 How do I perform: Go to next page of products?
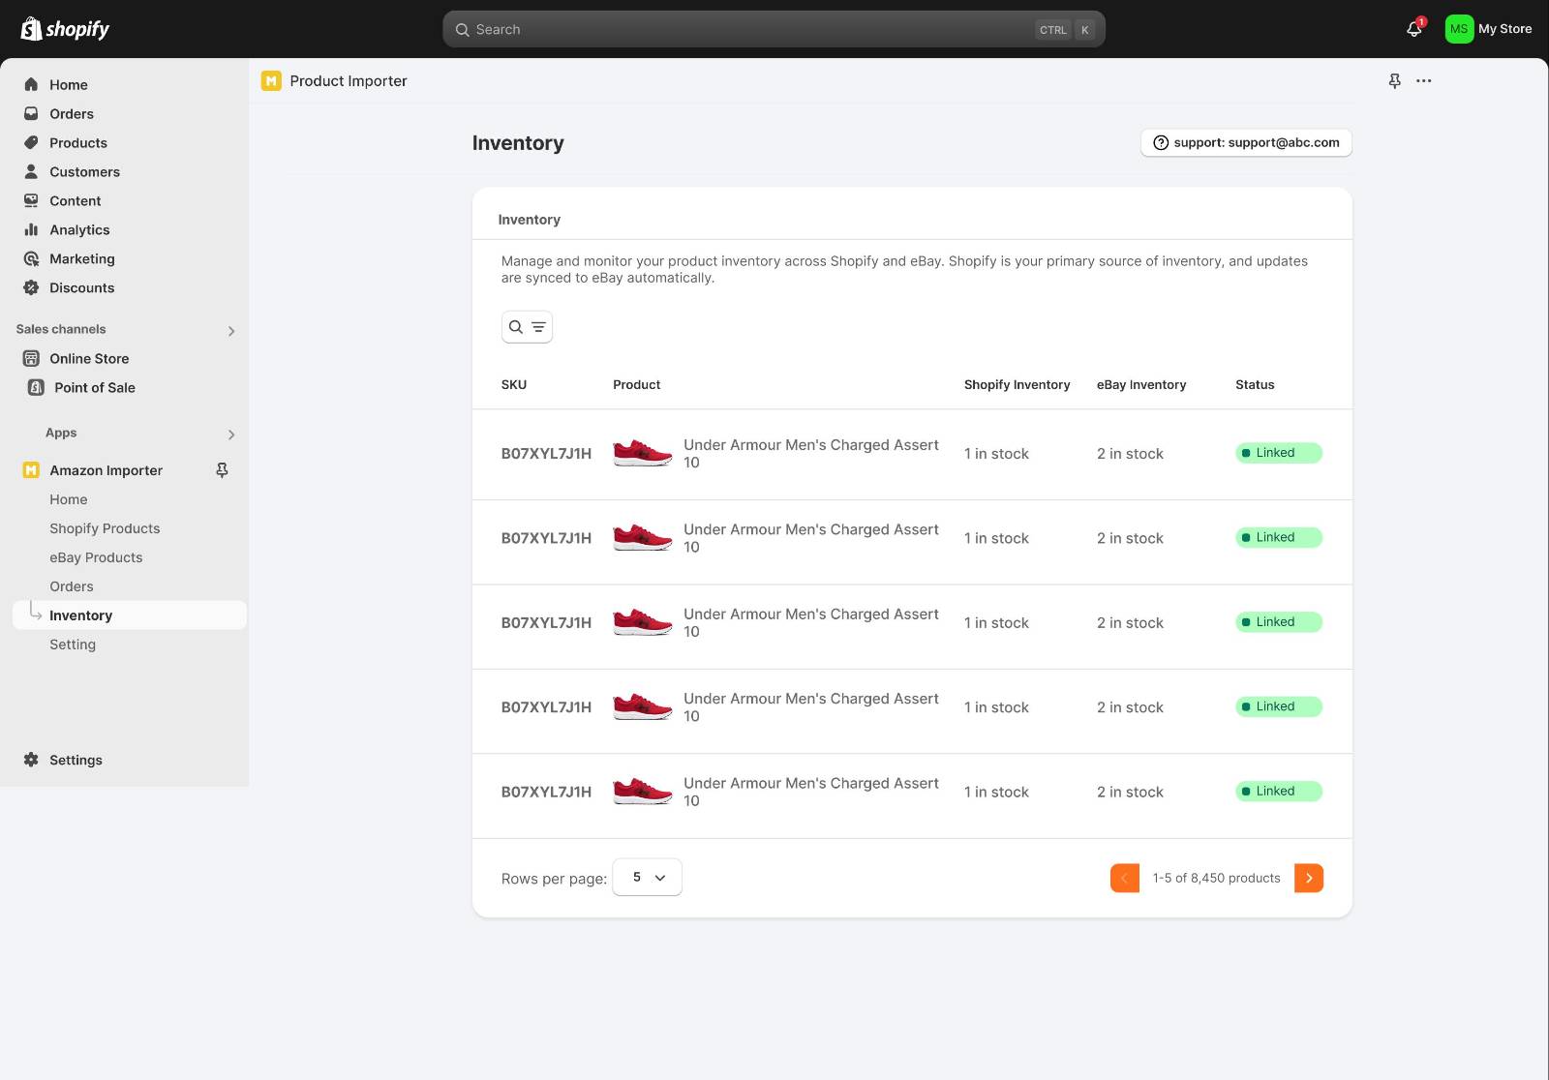pyautogui.click(x=1308, y=878)
